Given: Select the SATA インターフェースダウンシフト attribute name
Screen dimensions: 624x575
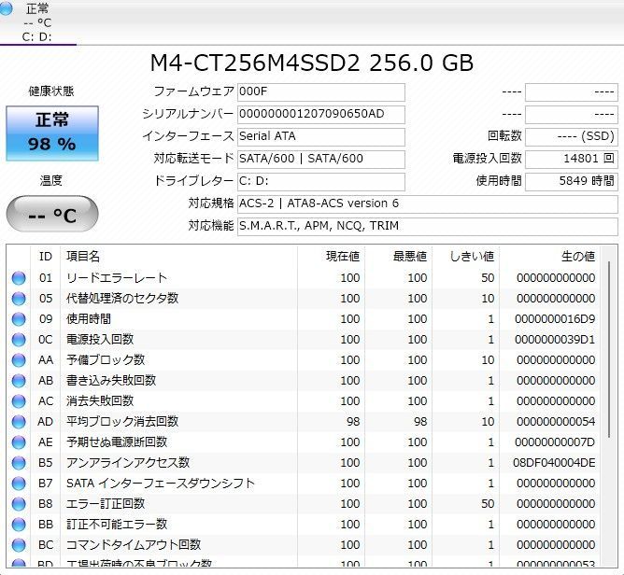Looking at the screenshot, I should pos(161,484).
